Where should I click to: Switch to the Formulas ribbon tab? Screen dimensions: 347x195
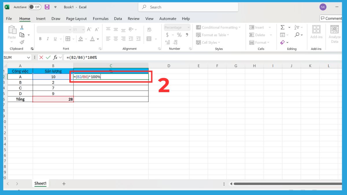(101, 18)
